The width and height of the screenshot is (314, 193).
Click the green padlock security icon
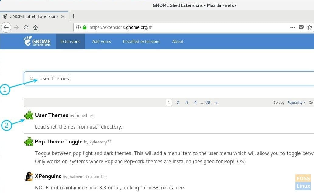85,27
